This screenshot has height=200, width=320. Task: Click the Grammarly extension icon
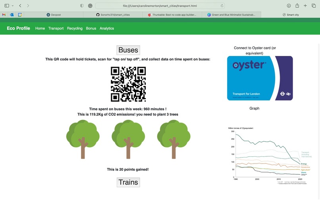click(x=90, y=6)
